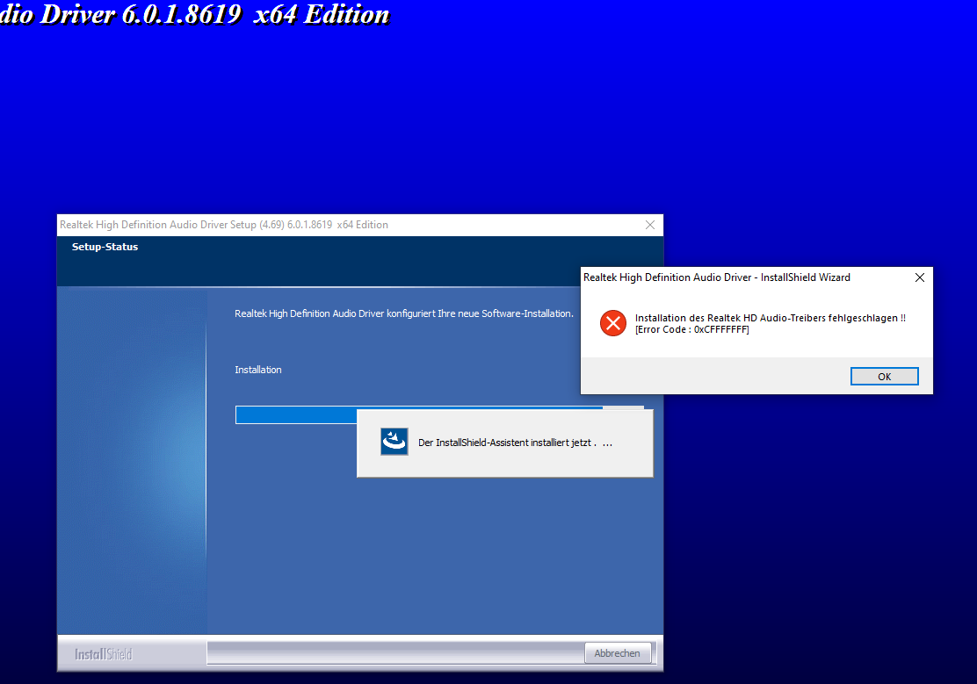
Task: Click the 'Installation' label above progress bar
Action: (x=258, y=370)
